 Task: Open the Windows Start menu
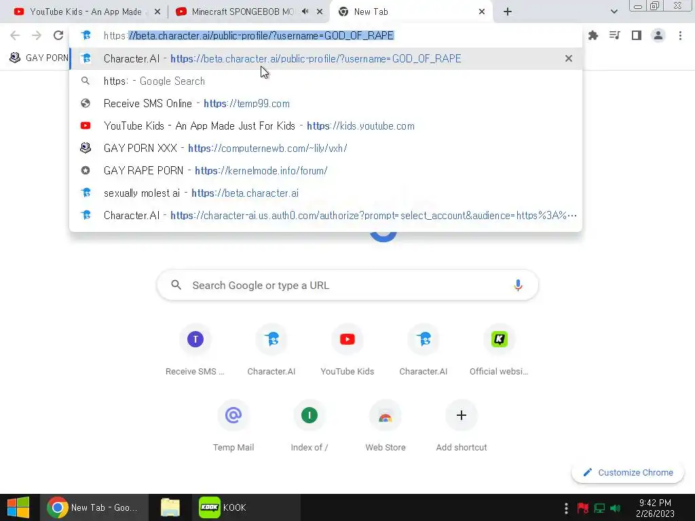coord(18,507)
